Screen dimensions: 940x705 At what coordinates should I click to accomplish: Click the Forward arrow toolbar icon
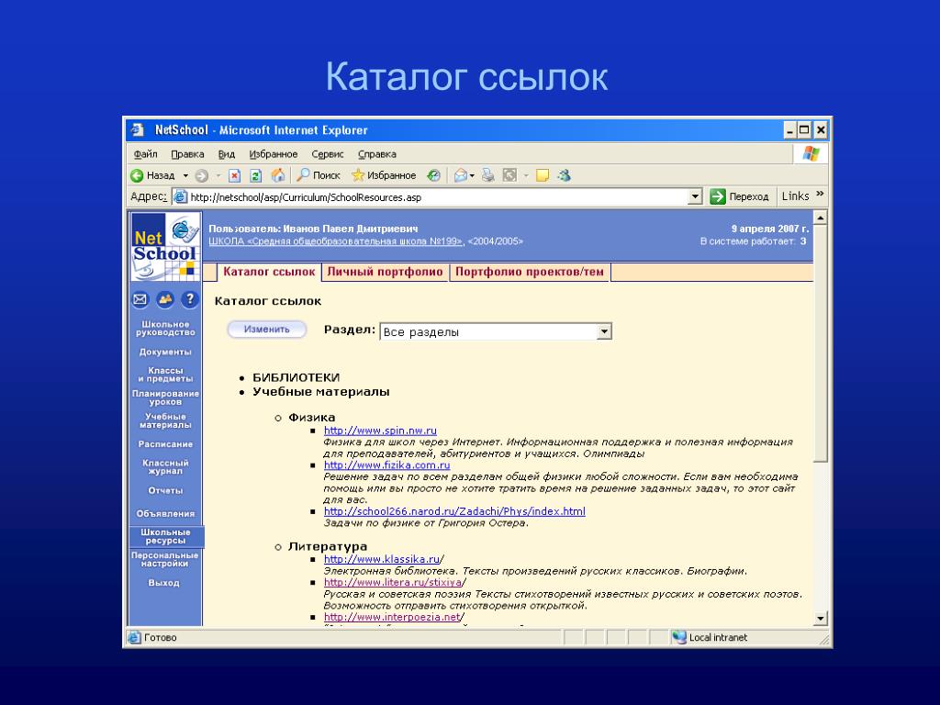202,175
